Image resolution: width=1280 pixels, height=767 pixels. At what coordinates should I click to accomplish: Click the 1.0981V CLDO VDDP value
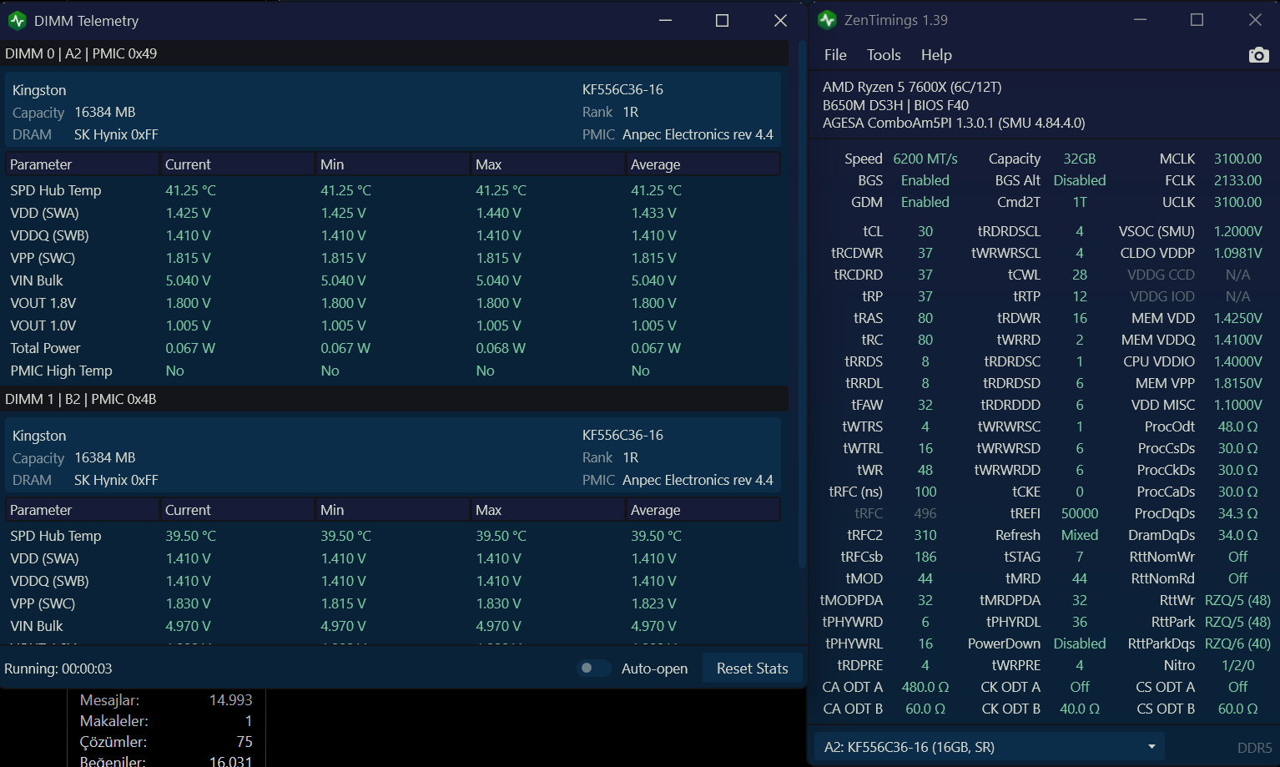coord(1237,253)
